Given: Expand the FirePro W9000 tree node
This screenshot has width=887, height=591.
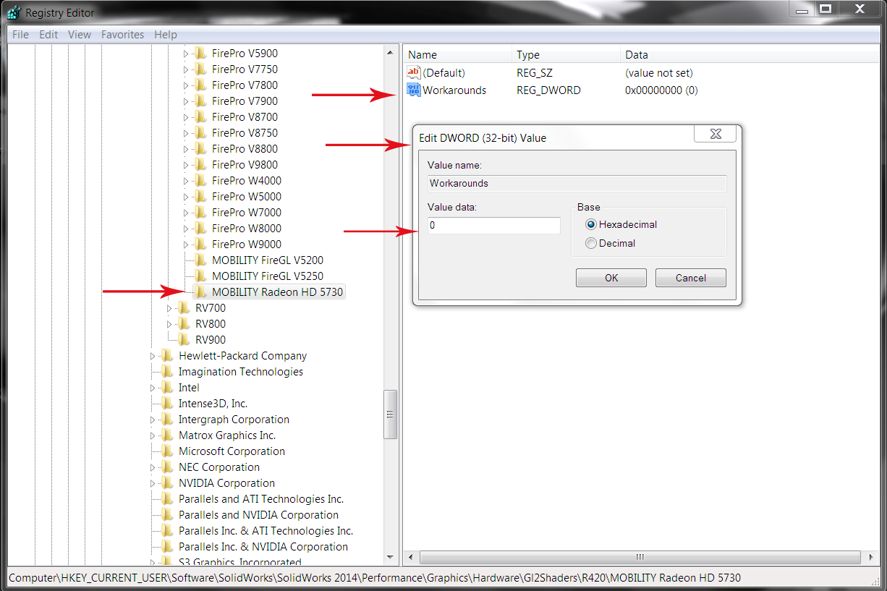Looking at the screenshot, I should [185, 245].
